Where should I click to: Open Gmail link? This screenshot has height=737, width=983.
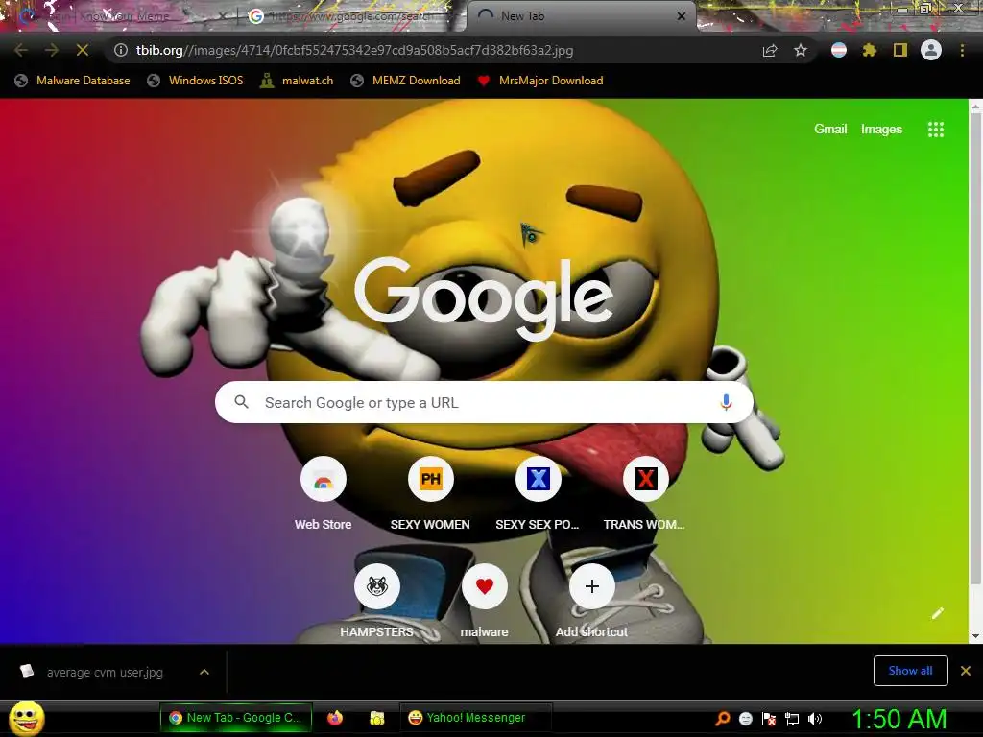[830, 130]
